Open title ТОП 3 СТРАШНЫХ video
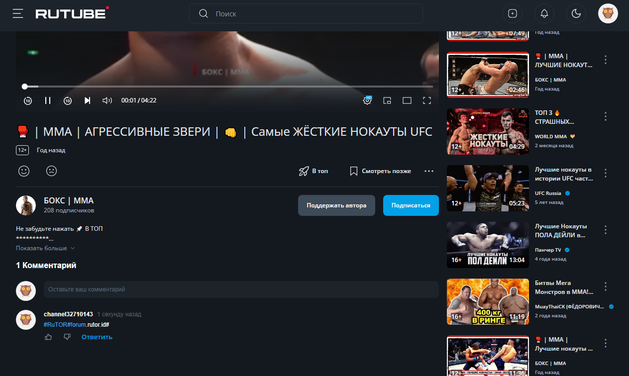 click(554, 117)
